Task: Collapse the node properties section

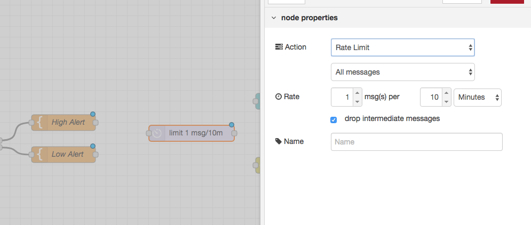Action: tap(274, 18)
